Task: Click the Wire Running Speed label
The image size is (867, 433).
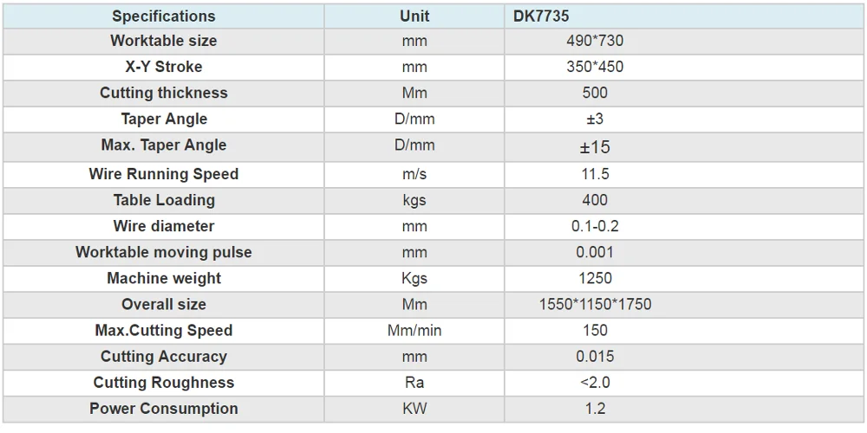Action: click(164, 174)
